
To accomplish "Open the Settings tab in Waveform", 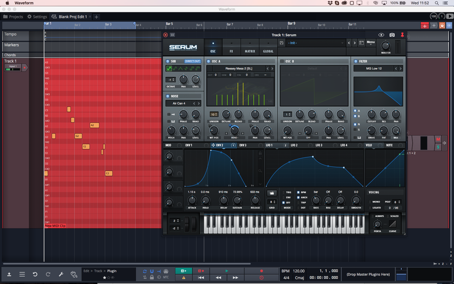I will click(x=37, y=17).
